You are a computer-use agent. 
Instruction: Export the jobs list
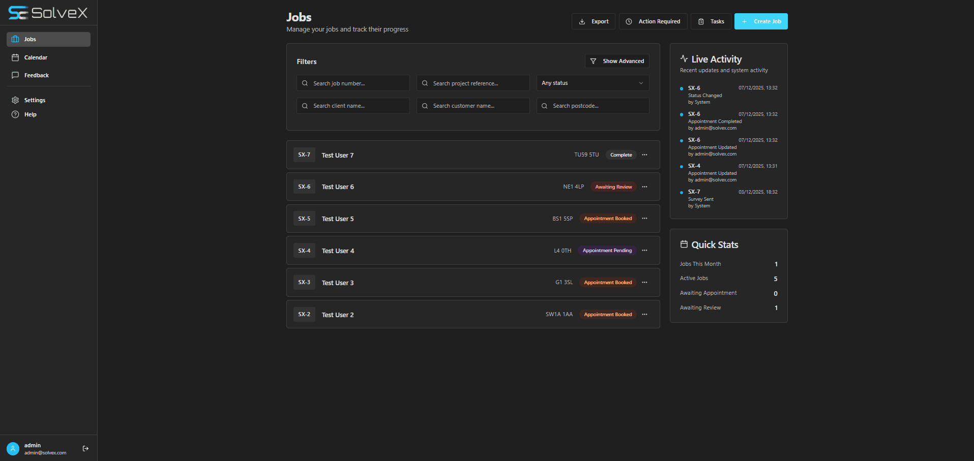click(x=594, y=21)
